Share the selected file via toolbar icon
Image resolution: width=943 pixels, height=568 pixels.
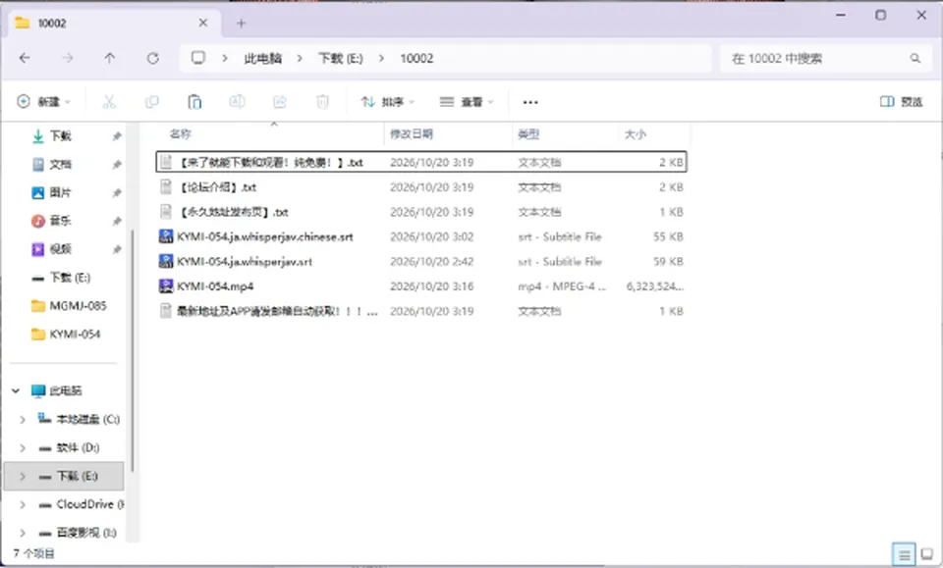(280, 102)
